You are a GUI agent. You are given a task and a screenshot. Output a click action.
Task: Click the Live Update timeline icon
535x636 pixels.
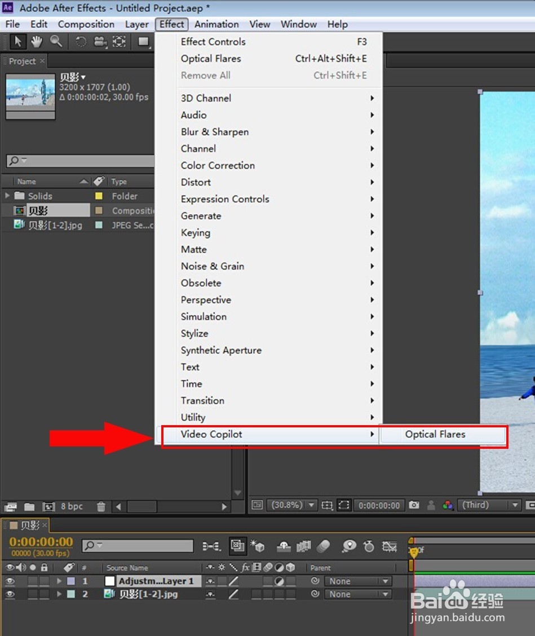[x=238, y=546]
